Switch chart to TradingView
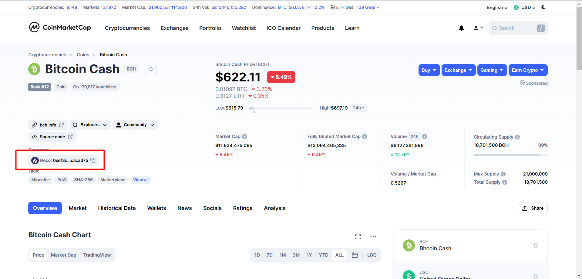 [x=97, y=255]
